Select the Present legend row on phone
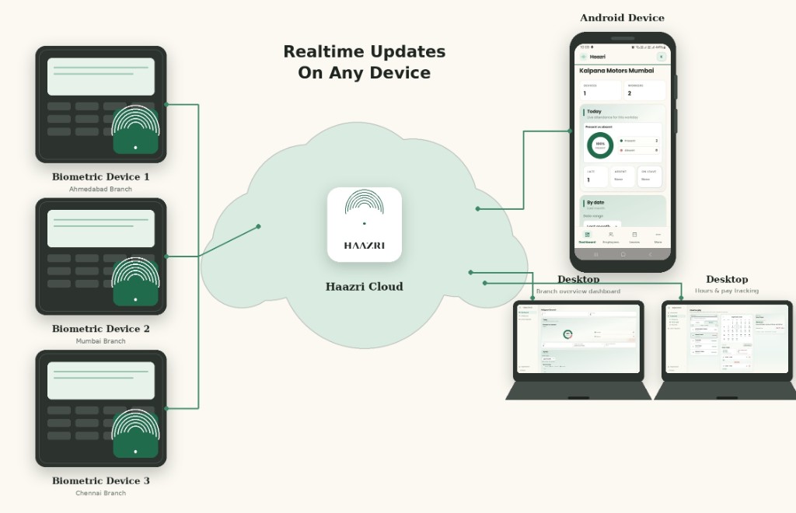796x513 pixels. point(639,141)
